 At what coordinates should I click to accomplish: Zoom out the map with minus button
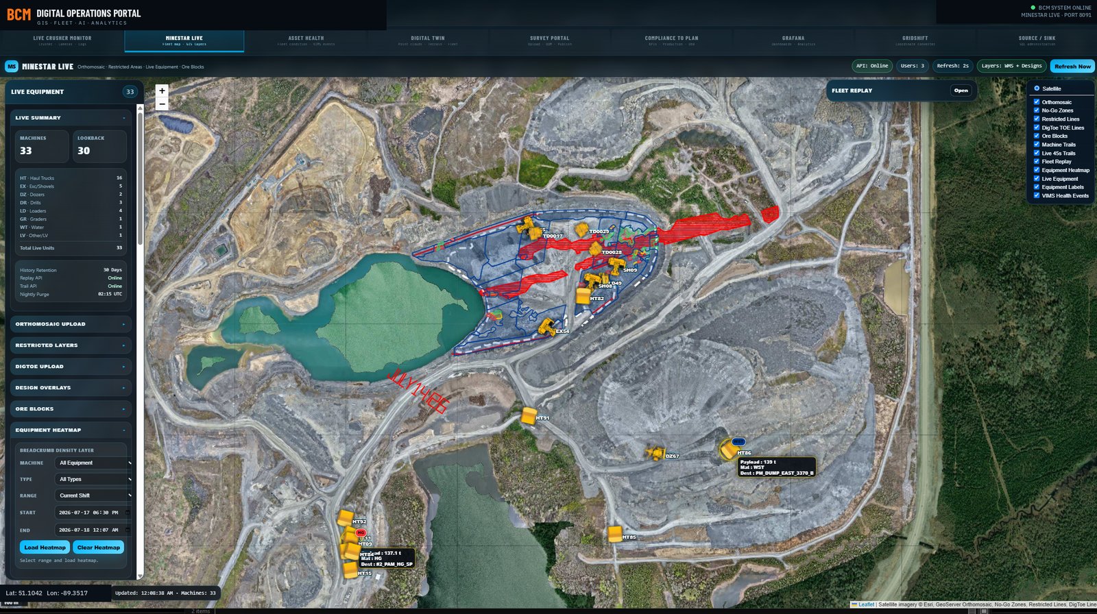pyautogui.click(x=162, y=104)
